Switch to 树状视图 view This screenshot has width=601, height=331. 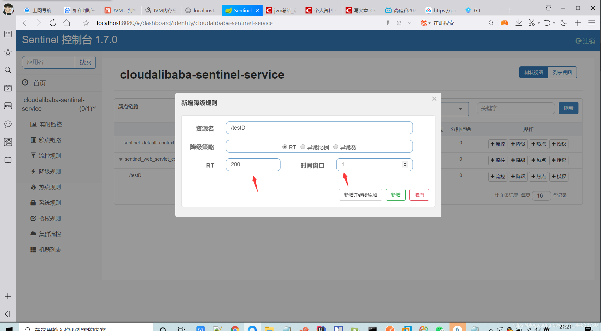pos(534,72)
